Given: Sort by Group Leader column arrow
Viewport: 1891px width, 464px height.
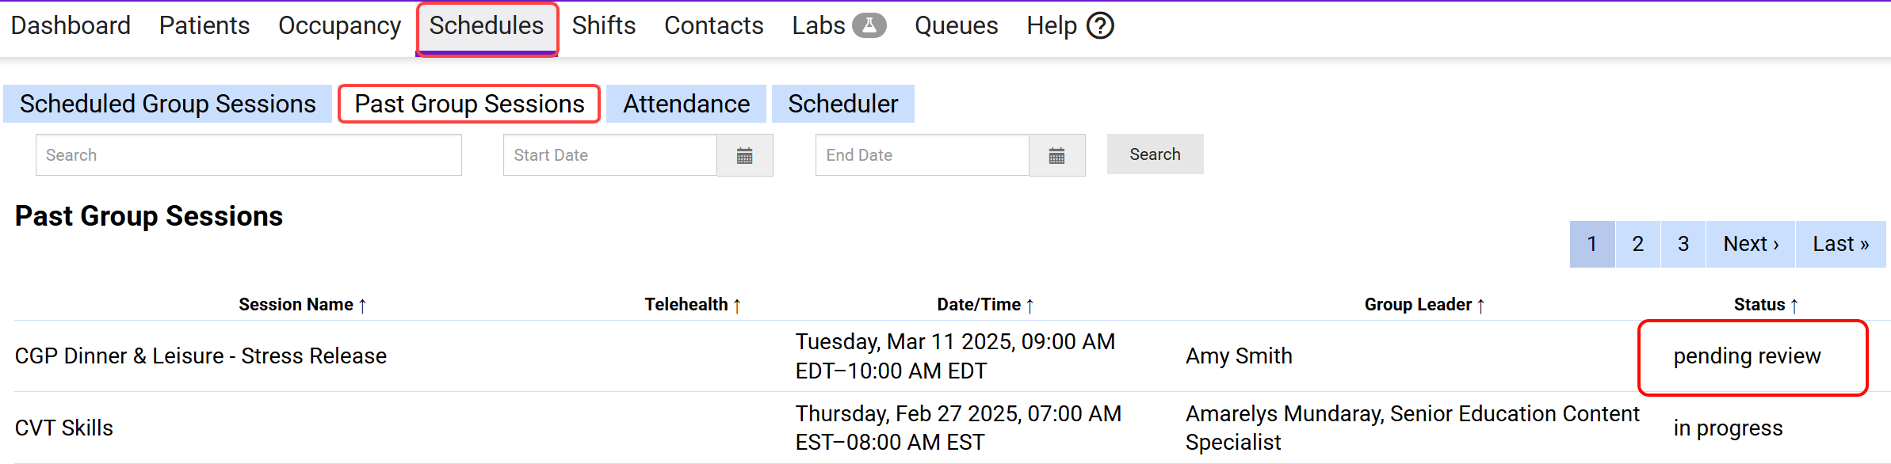Looking at the screenshot, I should point(1480,306).
